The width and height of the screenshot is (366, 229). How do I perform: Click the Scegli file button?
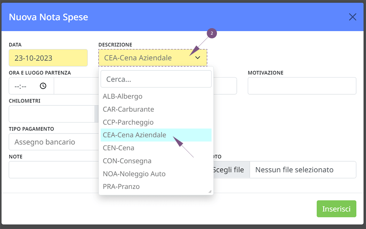pos(228,170)
